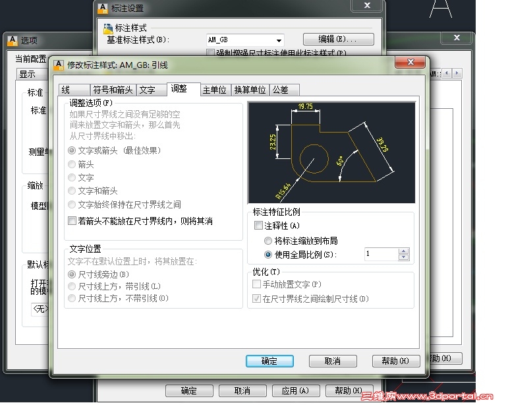Select 使用全局比例 (S) radio option

(268, 255)
